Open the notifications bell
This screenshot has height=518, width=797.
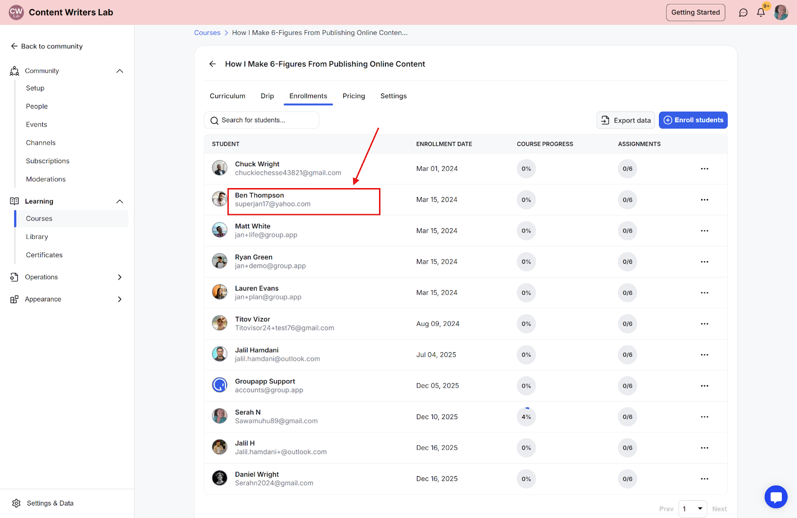coord(761,12)
